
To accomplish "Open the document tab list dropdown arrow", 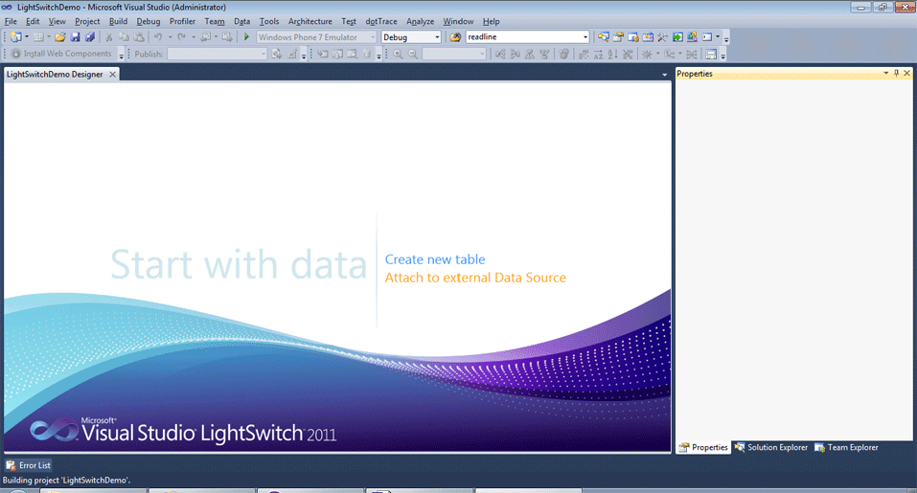I will coord(664,75).
